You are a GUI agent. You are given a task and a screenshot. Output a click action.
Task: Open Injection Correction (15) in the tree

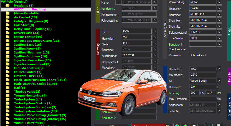[32, 60]
